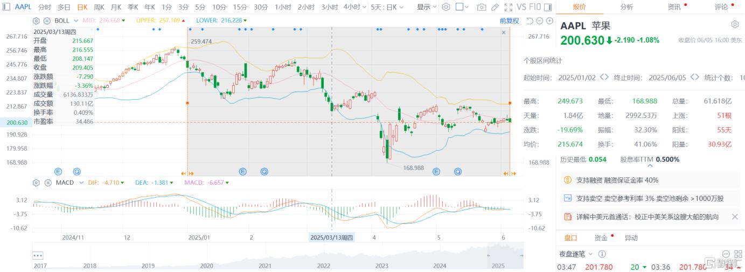Open the 报价 quote tab
Viewport: 745px width, 272px height.
579,7
